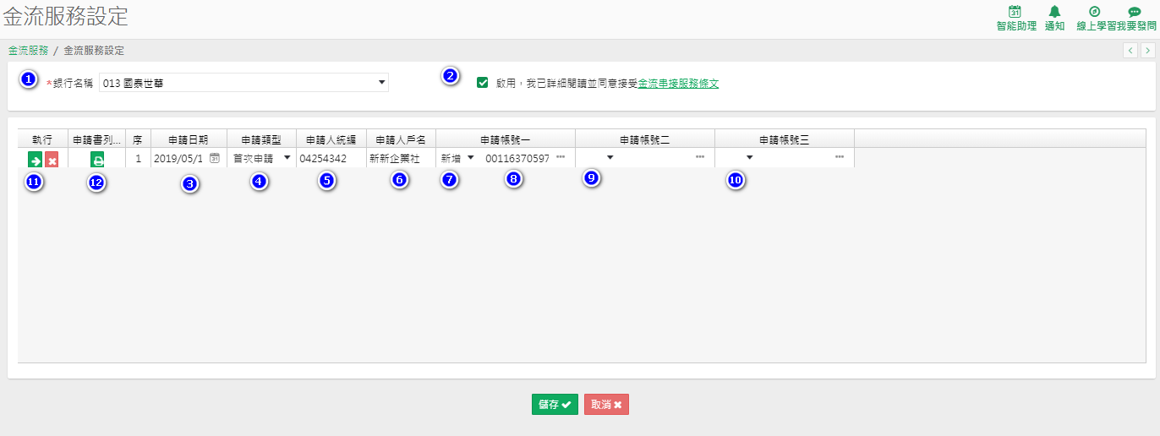Click the 申請人統編 column header
Screen dimensions: 1160x436
(x=331, y=139)
